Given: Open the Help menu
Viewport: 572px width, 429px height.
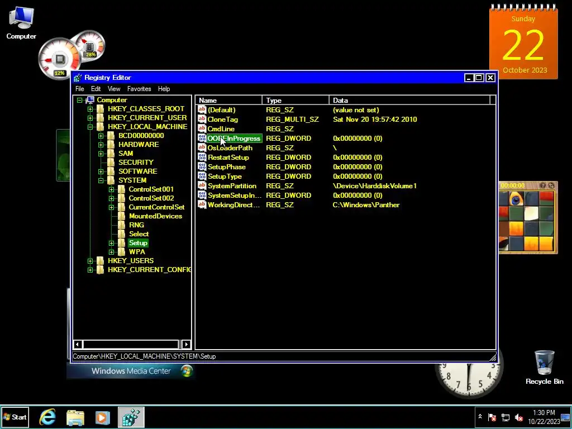Looking at the screenshot, I should coord(164,89).
